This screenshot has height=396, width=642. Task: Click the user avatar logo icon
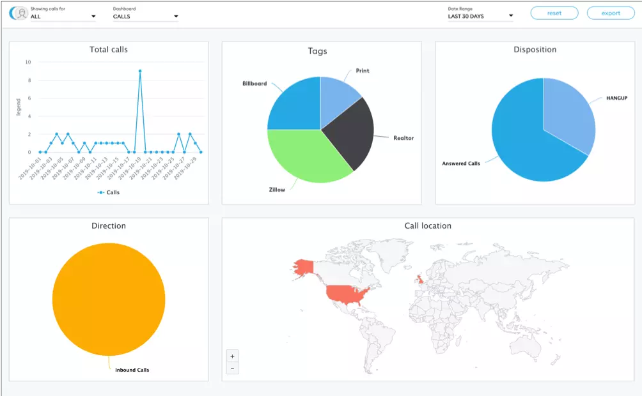tap(20, 13)
